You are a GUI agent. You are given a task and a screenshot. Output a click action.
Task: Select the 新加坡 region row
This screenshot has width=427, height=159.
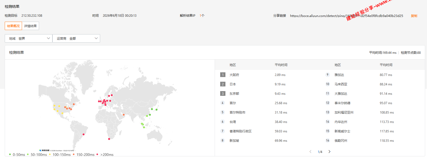click(267, 140)
